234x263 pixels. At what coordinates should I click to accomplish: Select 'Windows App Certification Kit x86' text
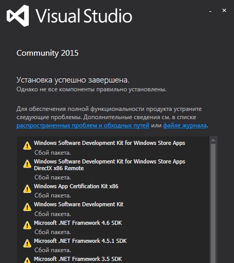click(x=76, y=186)
